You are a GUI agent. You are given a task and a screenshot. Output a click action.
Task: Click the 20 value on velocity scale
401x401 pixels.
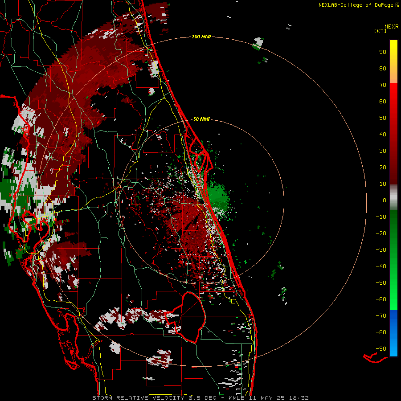pyautogui.click(x=383, y=168)
